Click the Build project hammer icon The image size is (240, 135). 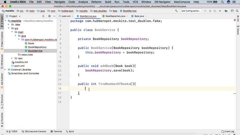click(x=176, y=11)
